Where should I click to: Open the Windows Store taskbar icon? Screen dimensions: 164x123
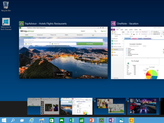(x=52, y=120)
